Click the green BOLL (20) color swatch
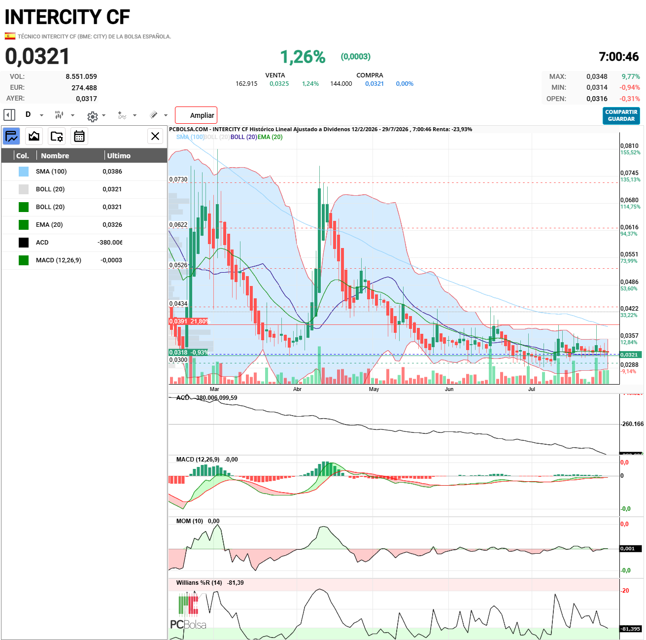This screenshot has width=646, height=640. point(24,207)
